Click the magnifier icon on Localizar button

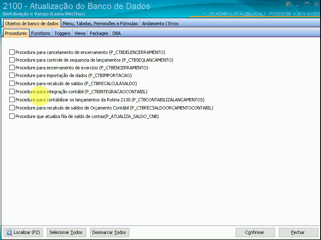click(9, 232)
